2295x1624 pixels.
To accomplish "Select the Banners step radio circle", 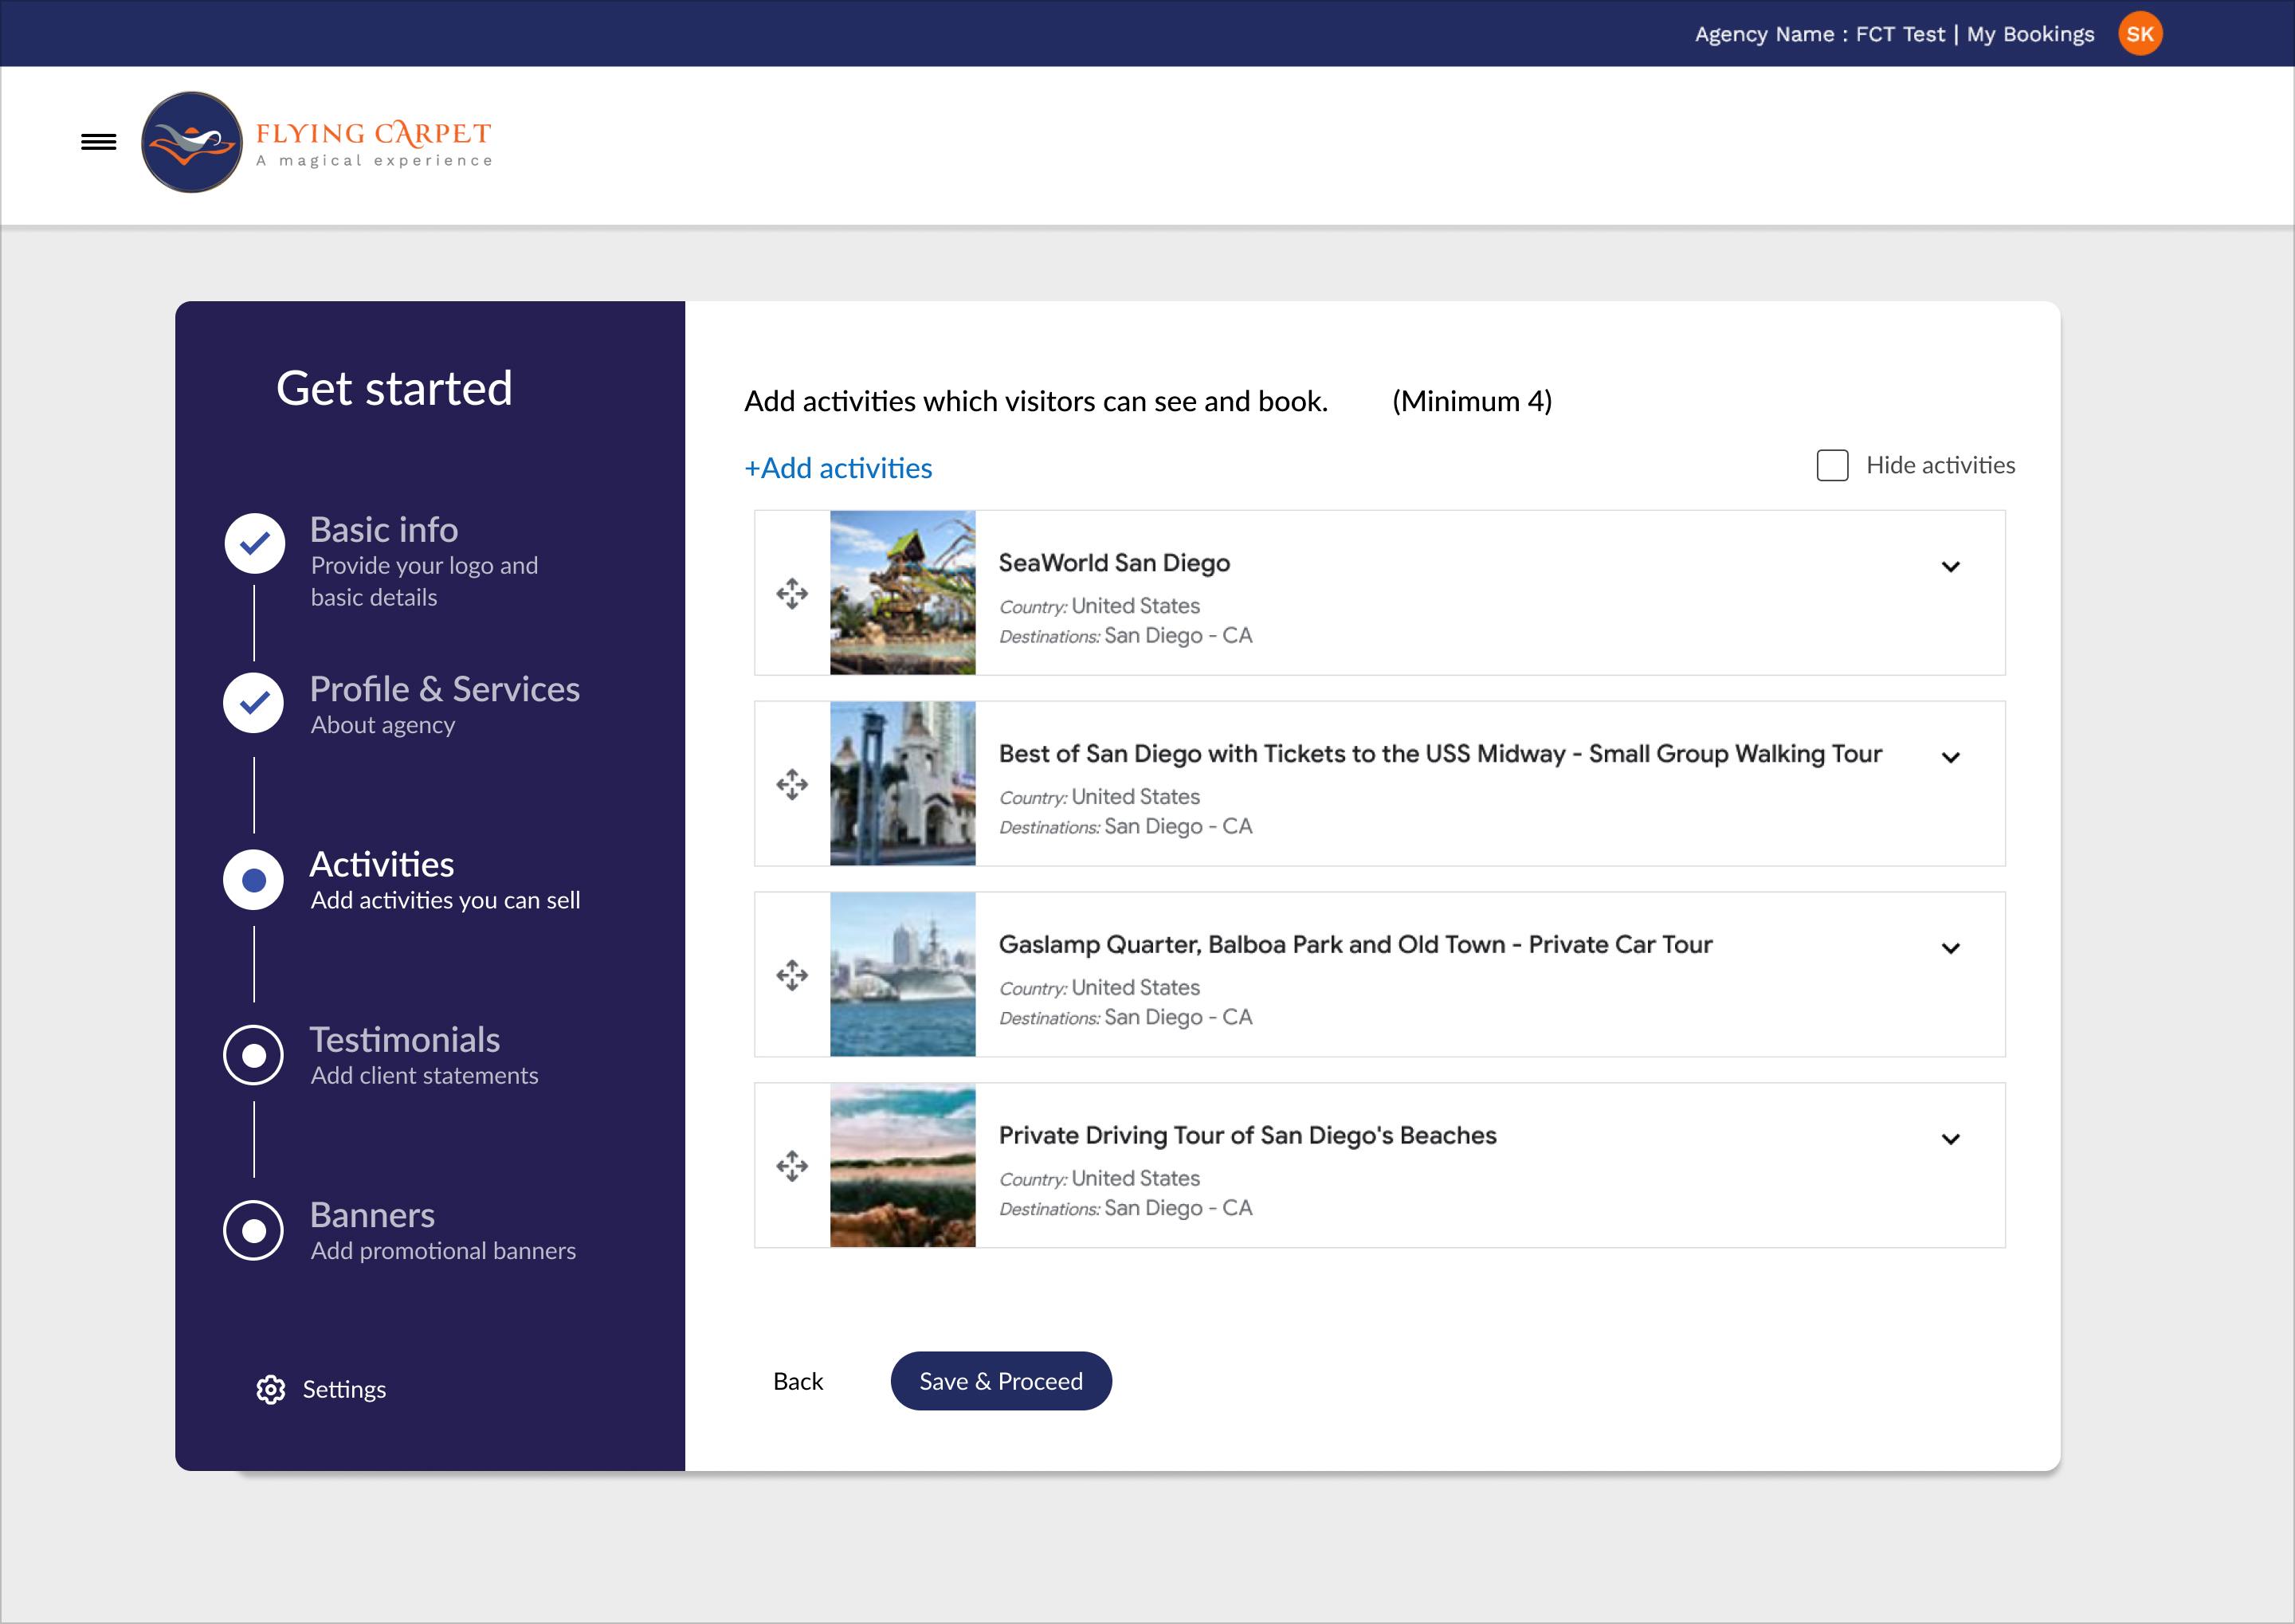I will (254, 1230).
